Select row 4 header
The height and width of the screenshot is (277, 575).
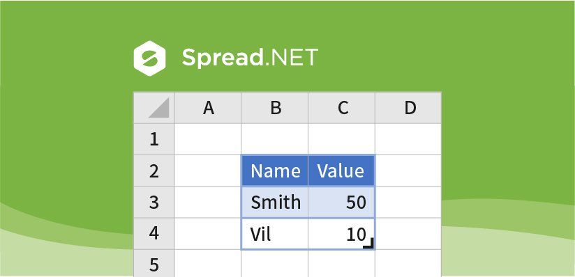pyautogui.click(x=154, y=233)
